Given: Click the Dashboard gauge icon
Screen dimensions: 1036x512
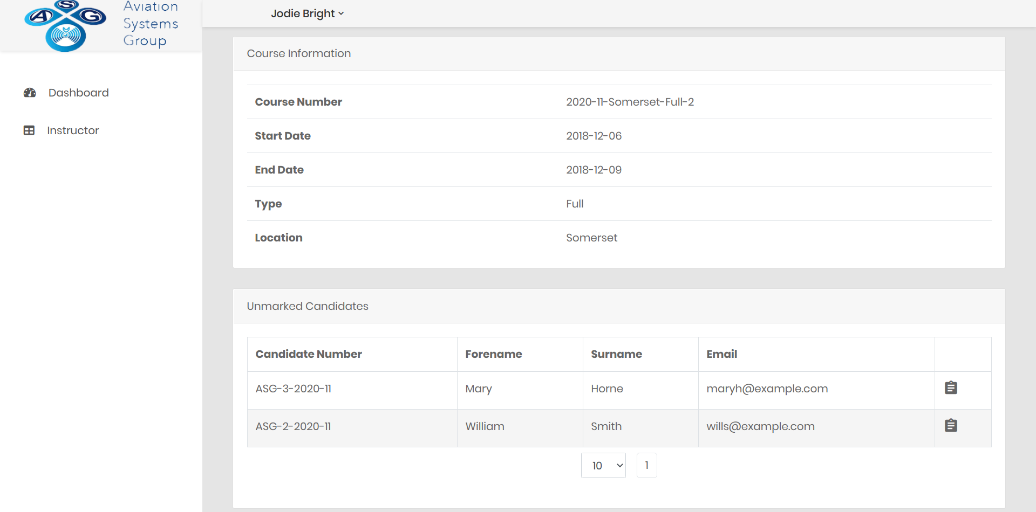Looking at the screenshot, I should coord(30,93).
